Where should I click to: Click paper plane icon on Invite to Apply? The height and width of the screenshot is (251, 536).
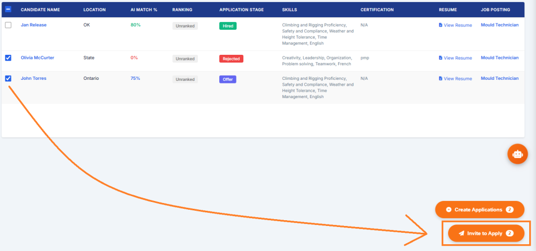point(462,233)
